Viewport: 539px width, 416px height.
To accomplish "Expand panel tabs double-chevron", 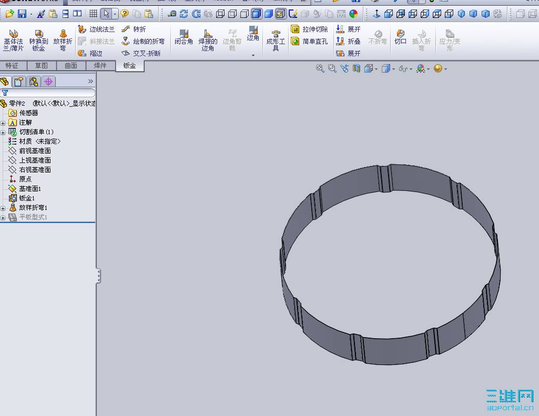I will 90,81.
